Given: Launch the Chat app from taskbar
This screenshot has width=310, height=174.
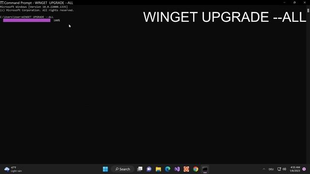Looking at the screenshot, I should pos(149,169).
